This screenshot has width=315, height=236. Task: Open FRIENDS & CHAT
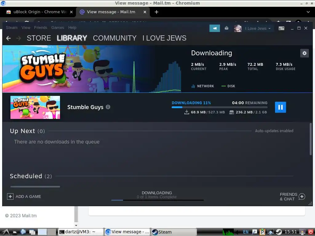tap(293, 197)
